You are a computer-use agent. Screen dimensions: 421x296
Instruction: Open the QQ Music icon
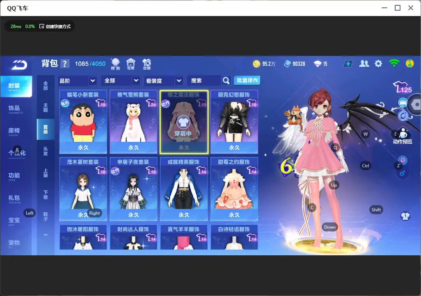pyautogui.click(x=410, y=63)
